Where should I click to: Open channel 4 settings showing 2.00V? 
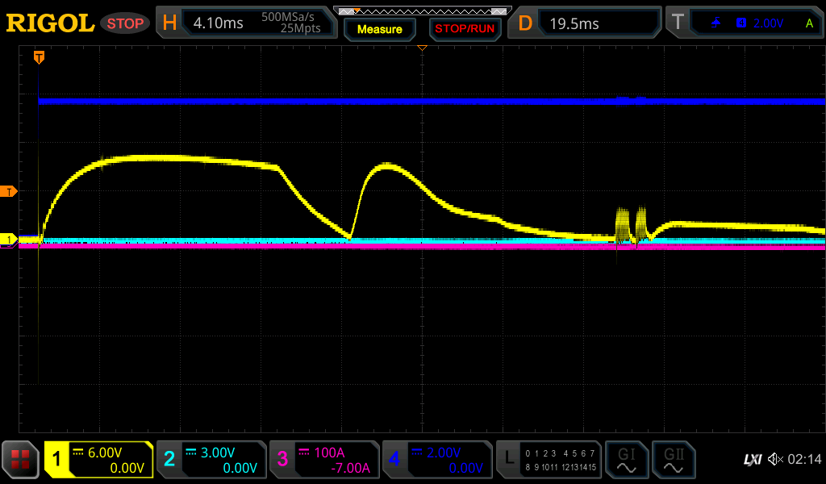point(437,460)
